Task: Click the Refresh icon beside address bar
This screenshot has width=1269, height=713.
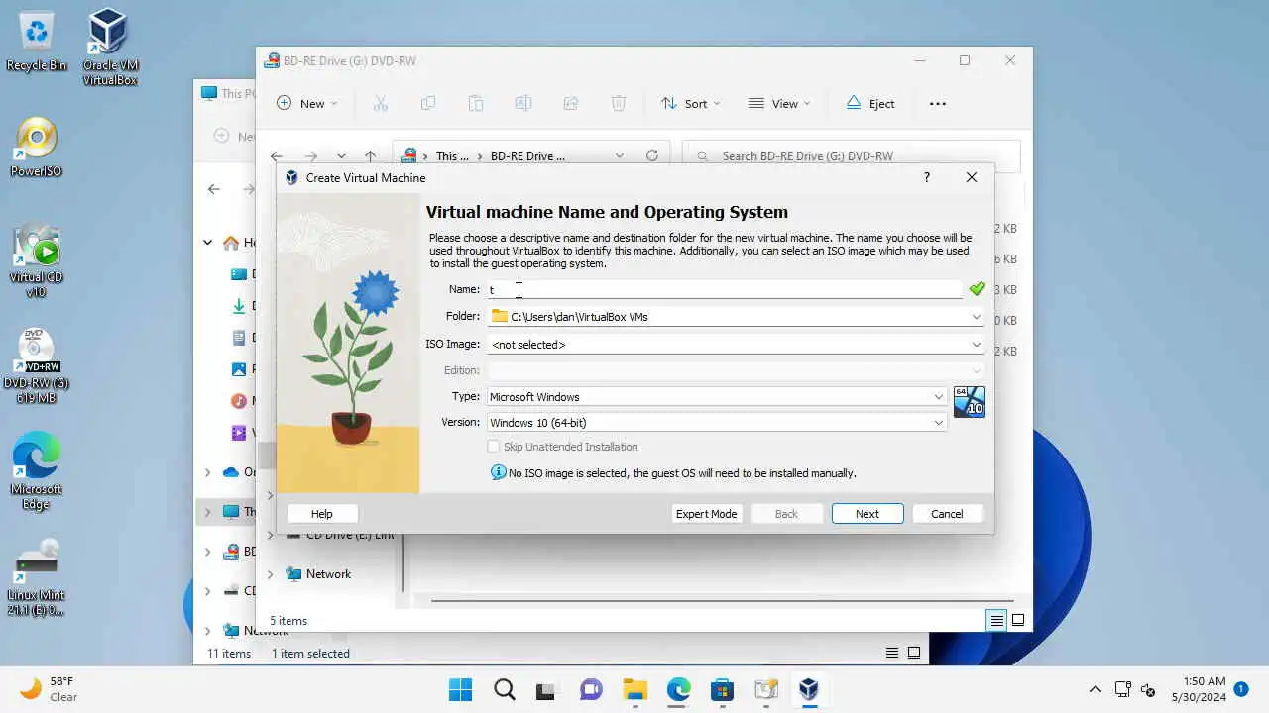Action: click(x=651, y=155)
